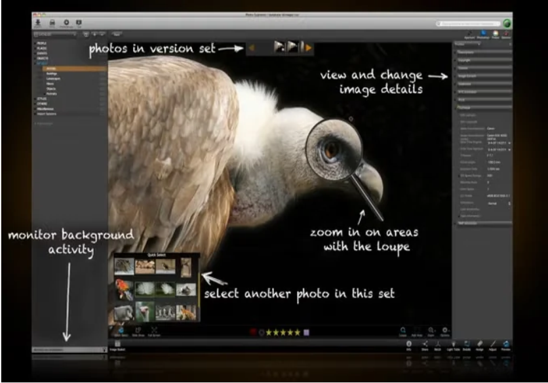Set rating with the first yellow star
This screenshot has height=383, width=548.
click(269, 333)
